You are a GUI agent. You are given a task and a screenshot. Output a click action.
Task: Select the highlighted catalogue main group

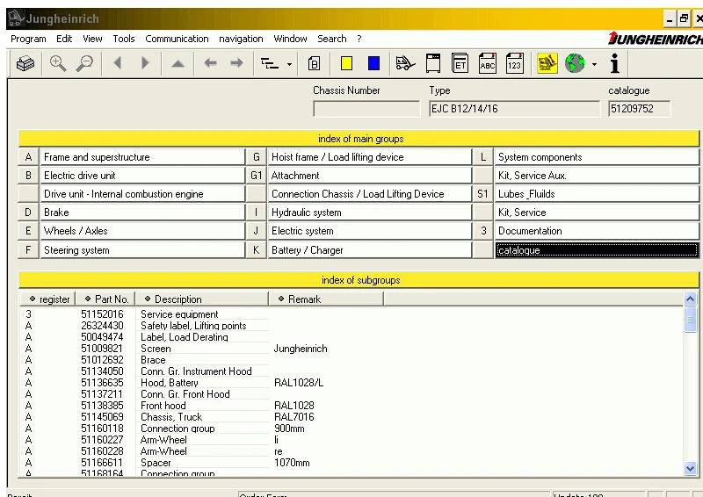pos(597,250)
